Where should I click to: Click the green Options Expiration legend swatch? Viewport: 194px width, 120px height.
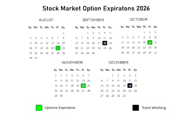(x=39, y=108)
